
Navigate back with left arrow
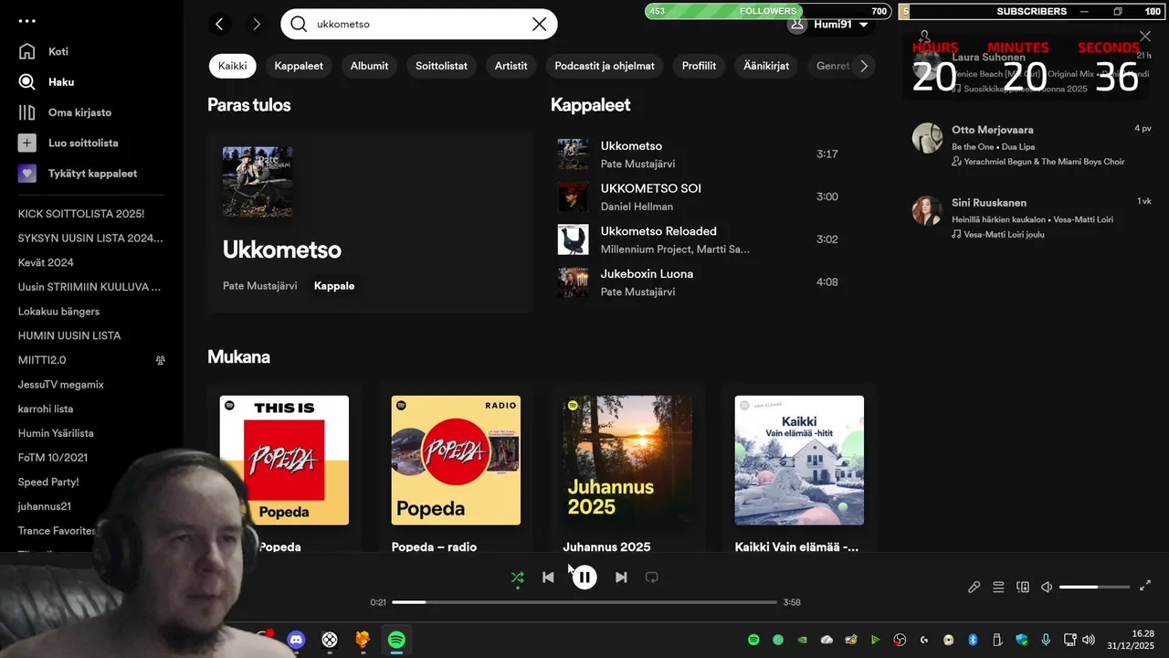(219, 24)
